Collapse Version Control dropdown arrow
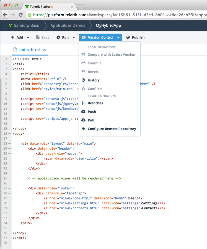This screenshot has width=207, height=249. pos(118,38)
